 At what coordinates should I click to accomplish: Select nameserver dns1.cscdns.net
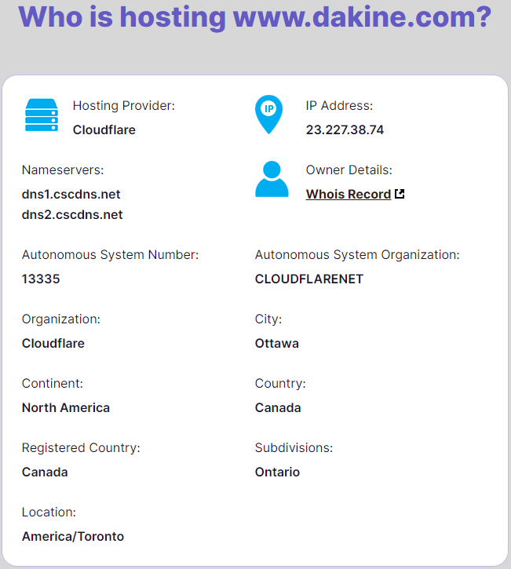(x=71, y=194)
